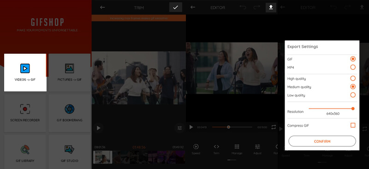369x169 pixels.
Task: Open the Adjust tool
Action: pos(257,149)
